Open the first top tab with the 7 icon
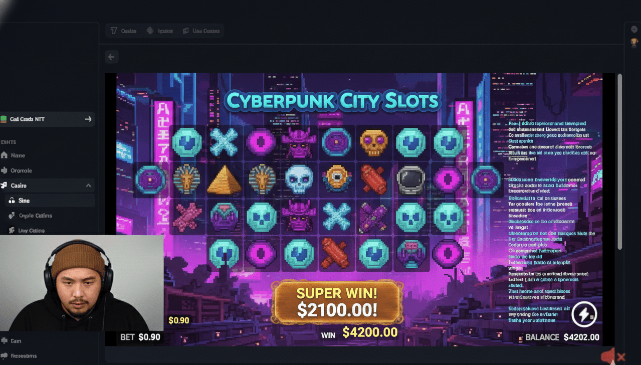 [123, 31]
